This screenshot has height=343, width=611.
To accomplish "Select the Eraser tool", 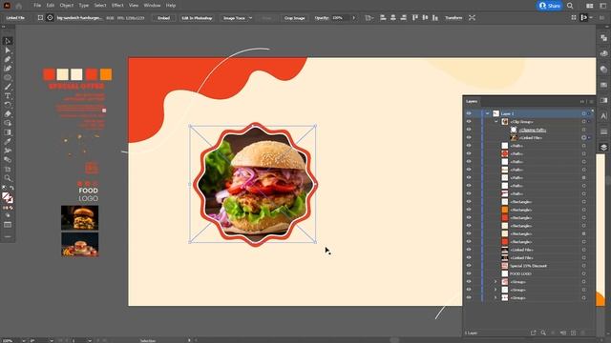I will click(x=8, y=114).
